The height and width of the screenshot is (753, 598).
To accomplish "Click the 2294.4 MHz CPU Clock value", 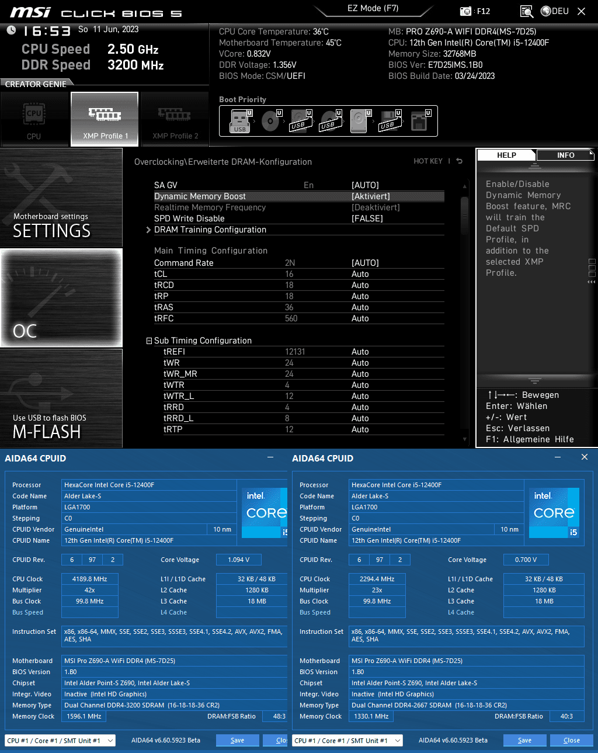I will pos(377,579).
